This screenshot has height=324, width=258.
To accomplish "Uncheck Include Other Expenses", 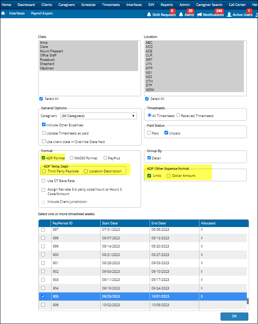I will [43, 124].
